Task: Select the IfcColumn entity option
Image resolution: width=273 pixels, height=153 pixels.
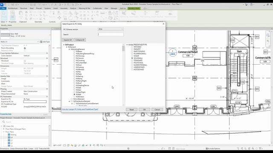Action: 74,58
